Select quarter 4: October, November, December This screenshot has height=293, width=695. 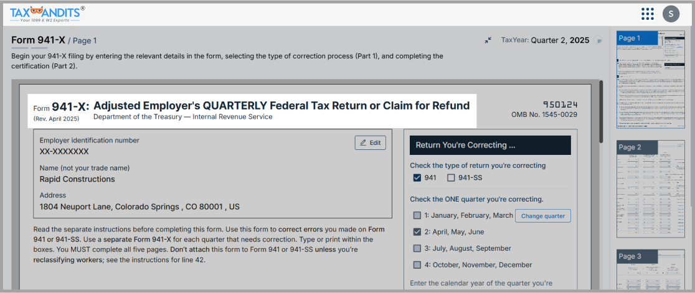(x=417, y=264)
